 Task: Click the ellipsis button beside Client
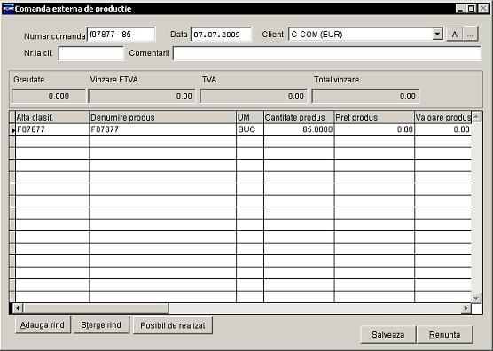pos(470,34)
